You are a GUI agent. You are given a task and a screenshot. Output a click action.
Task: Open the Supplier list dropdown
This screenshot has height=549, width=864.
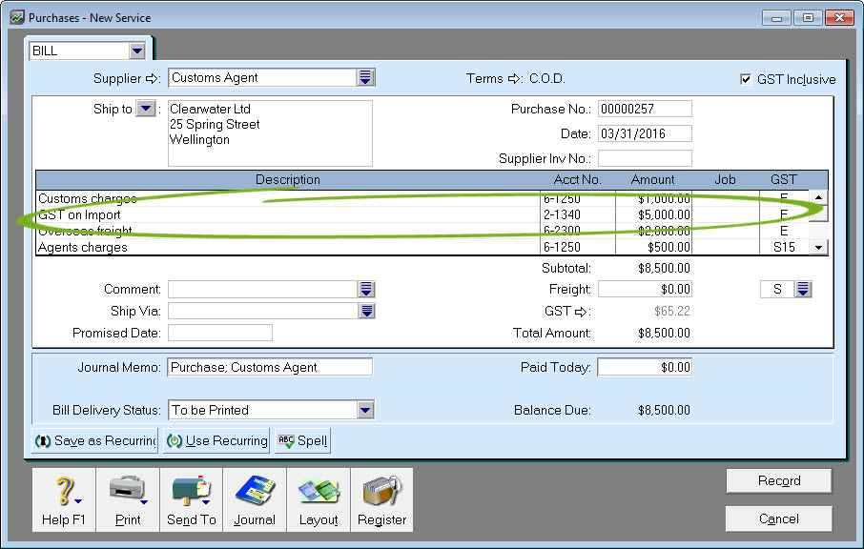click(x=366, y=78)
